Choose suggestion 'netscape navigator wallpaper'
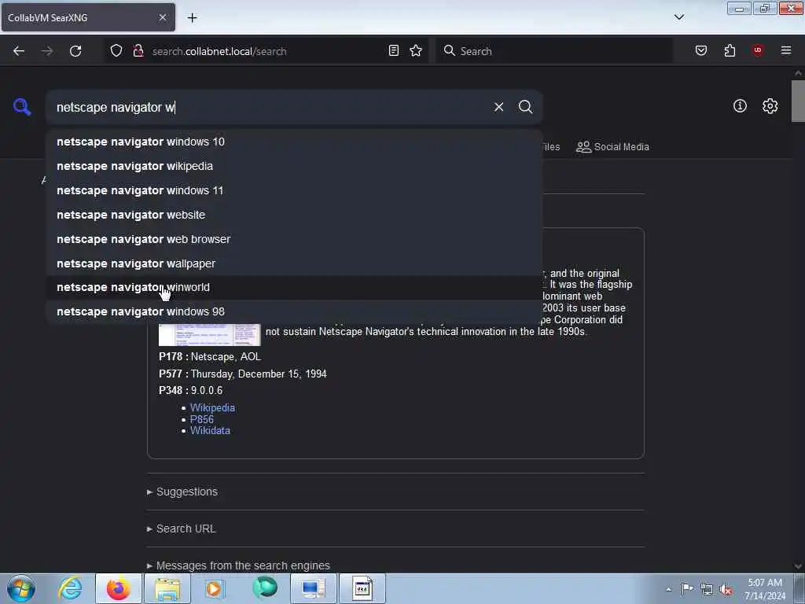 pos(294,263)
